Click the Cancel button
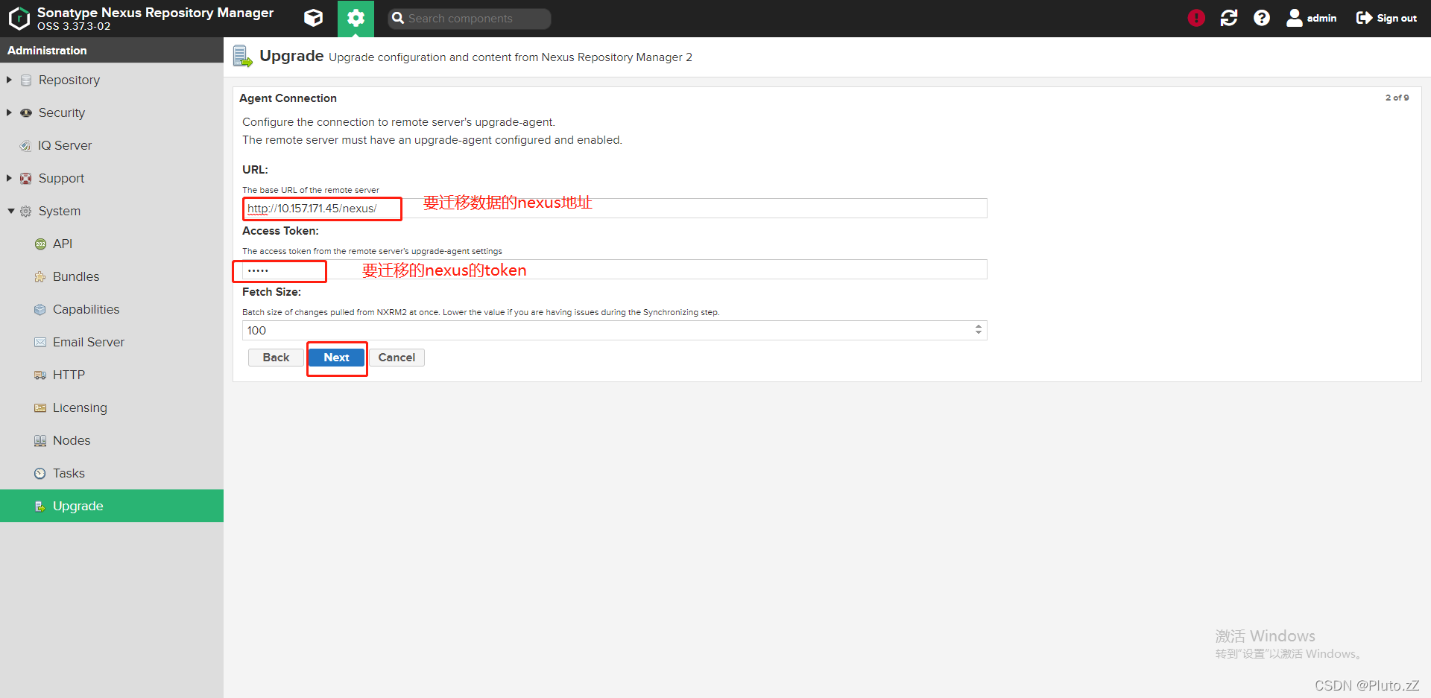The height and width of the screenshot is (698, 1431). pyautogui.click(x=397, y=358)
